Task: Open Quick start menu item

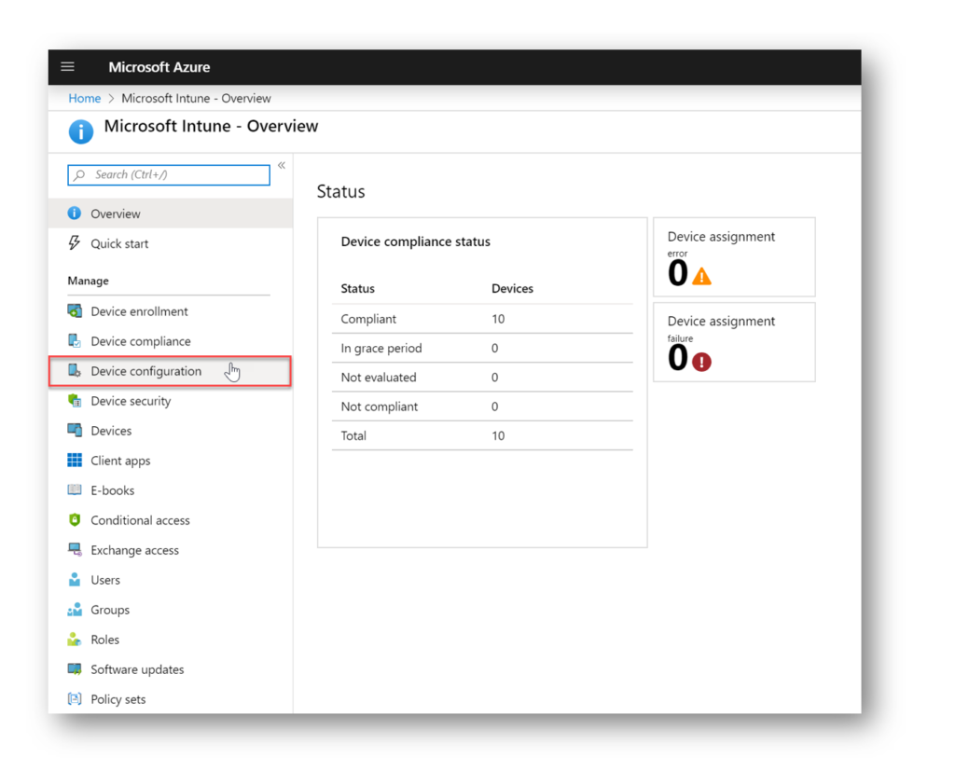Action: (171, 243)
